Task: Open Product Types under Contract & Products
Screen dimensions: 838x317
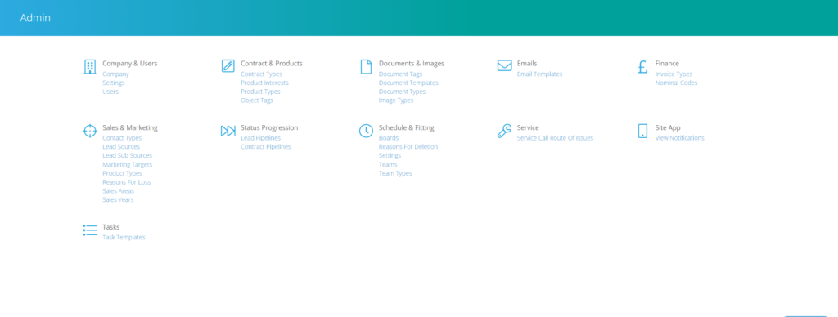Action: point(260,92)
